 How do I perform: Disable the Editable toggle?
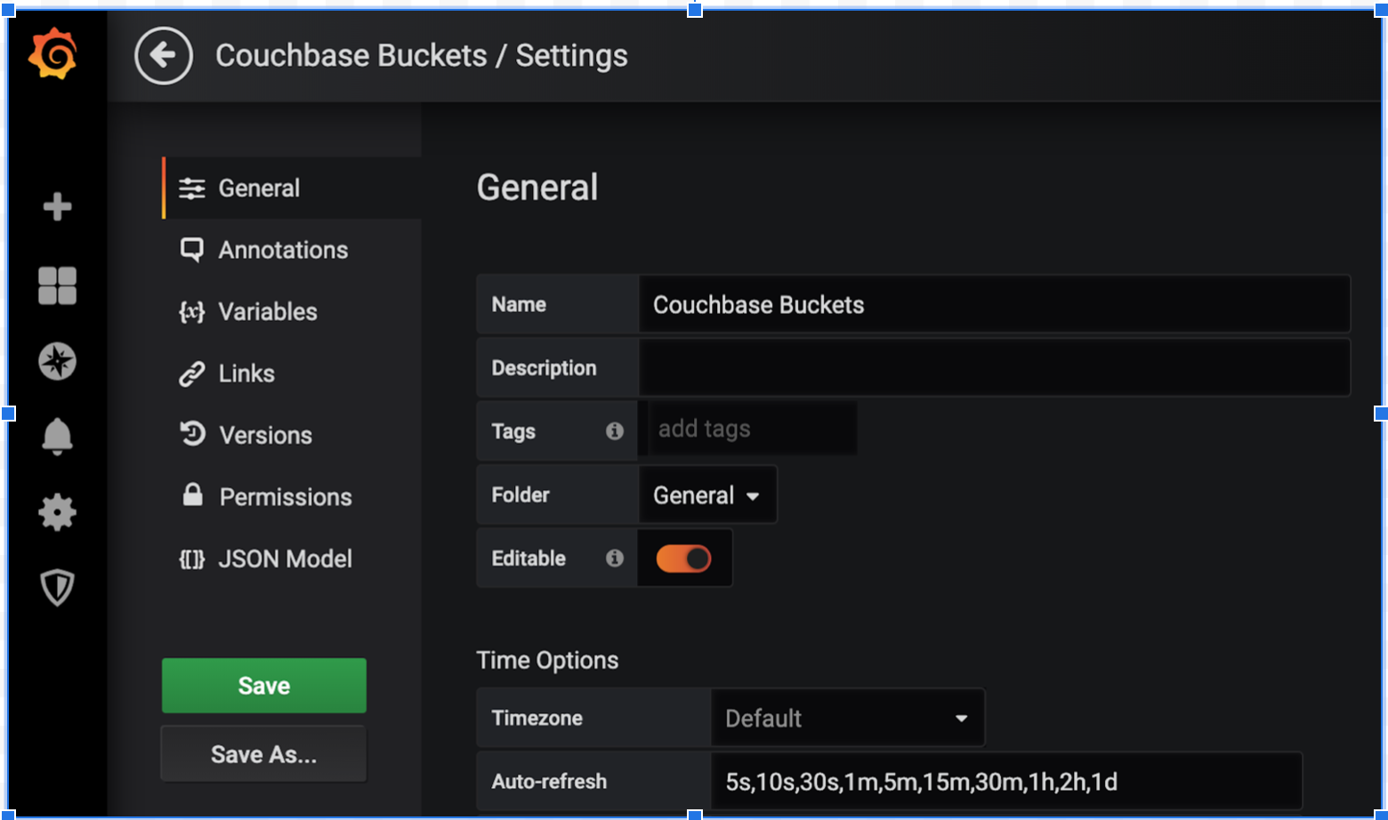[x=683, y=559]
